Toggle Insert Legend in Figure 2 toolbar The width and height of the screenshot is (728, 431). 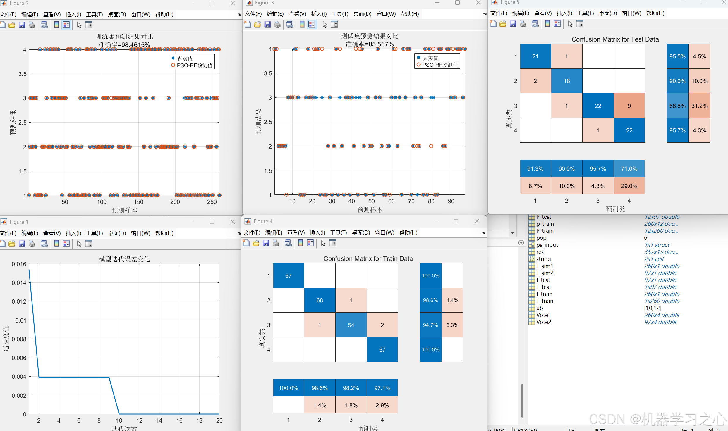tap(66, 25)
